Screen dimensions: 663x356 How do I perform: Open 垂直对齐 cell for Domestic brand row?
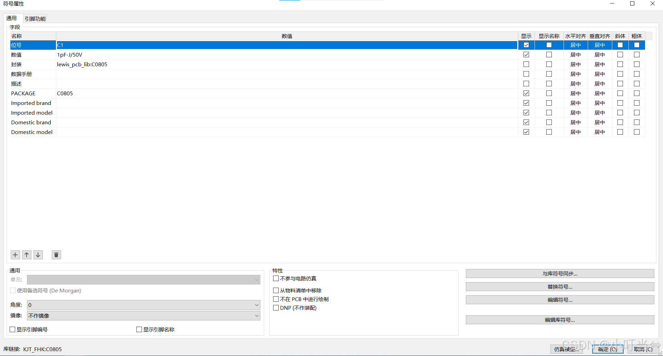[x=600, y=122]
